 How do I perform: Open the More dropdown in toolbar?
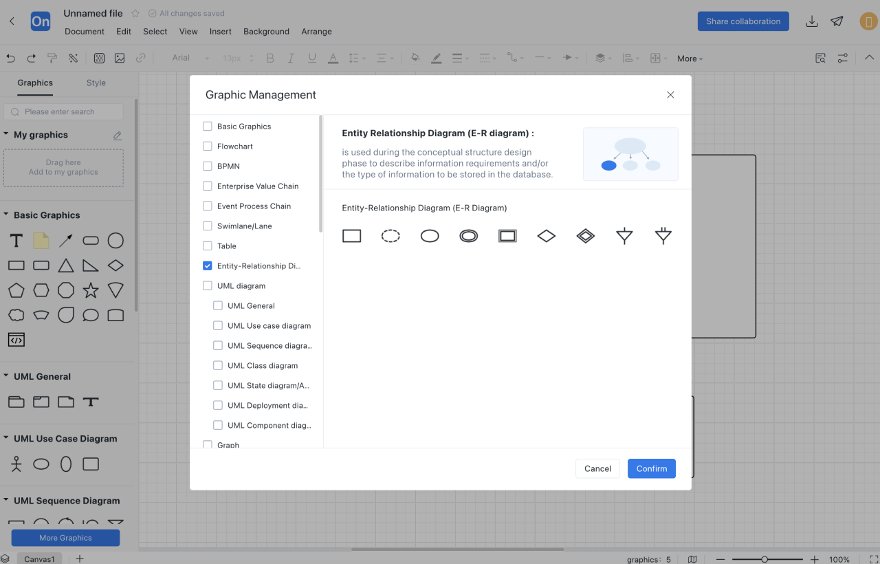tap(690, 58)
